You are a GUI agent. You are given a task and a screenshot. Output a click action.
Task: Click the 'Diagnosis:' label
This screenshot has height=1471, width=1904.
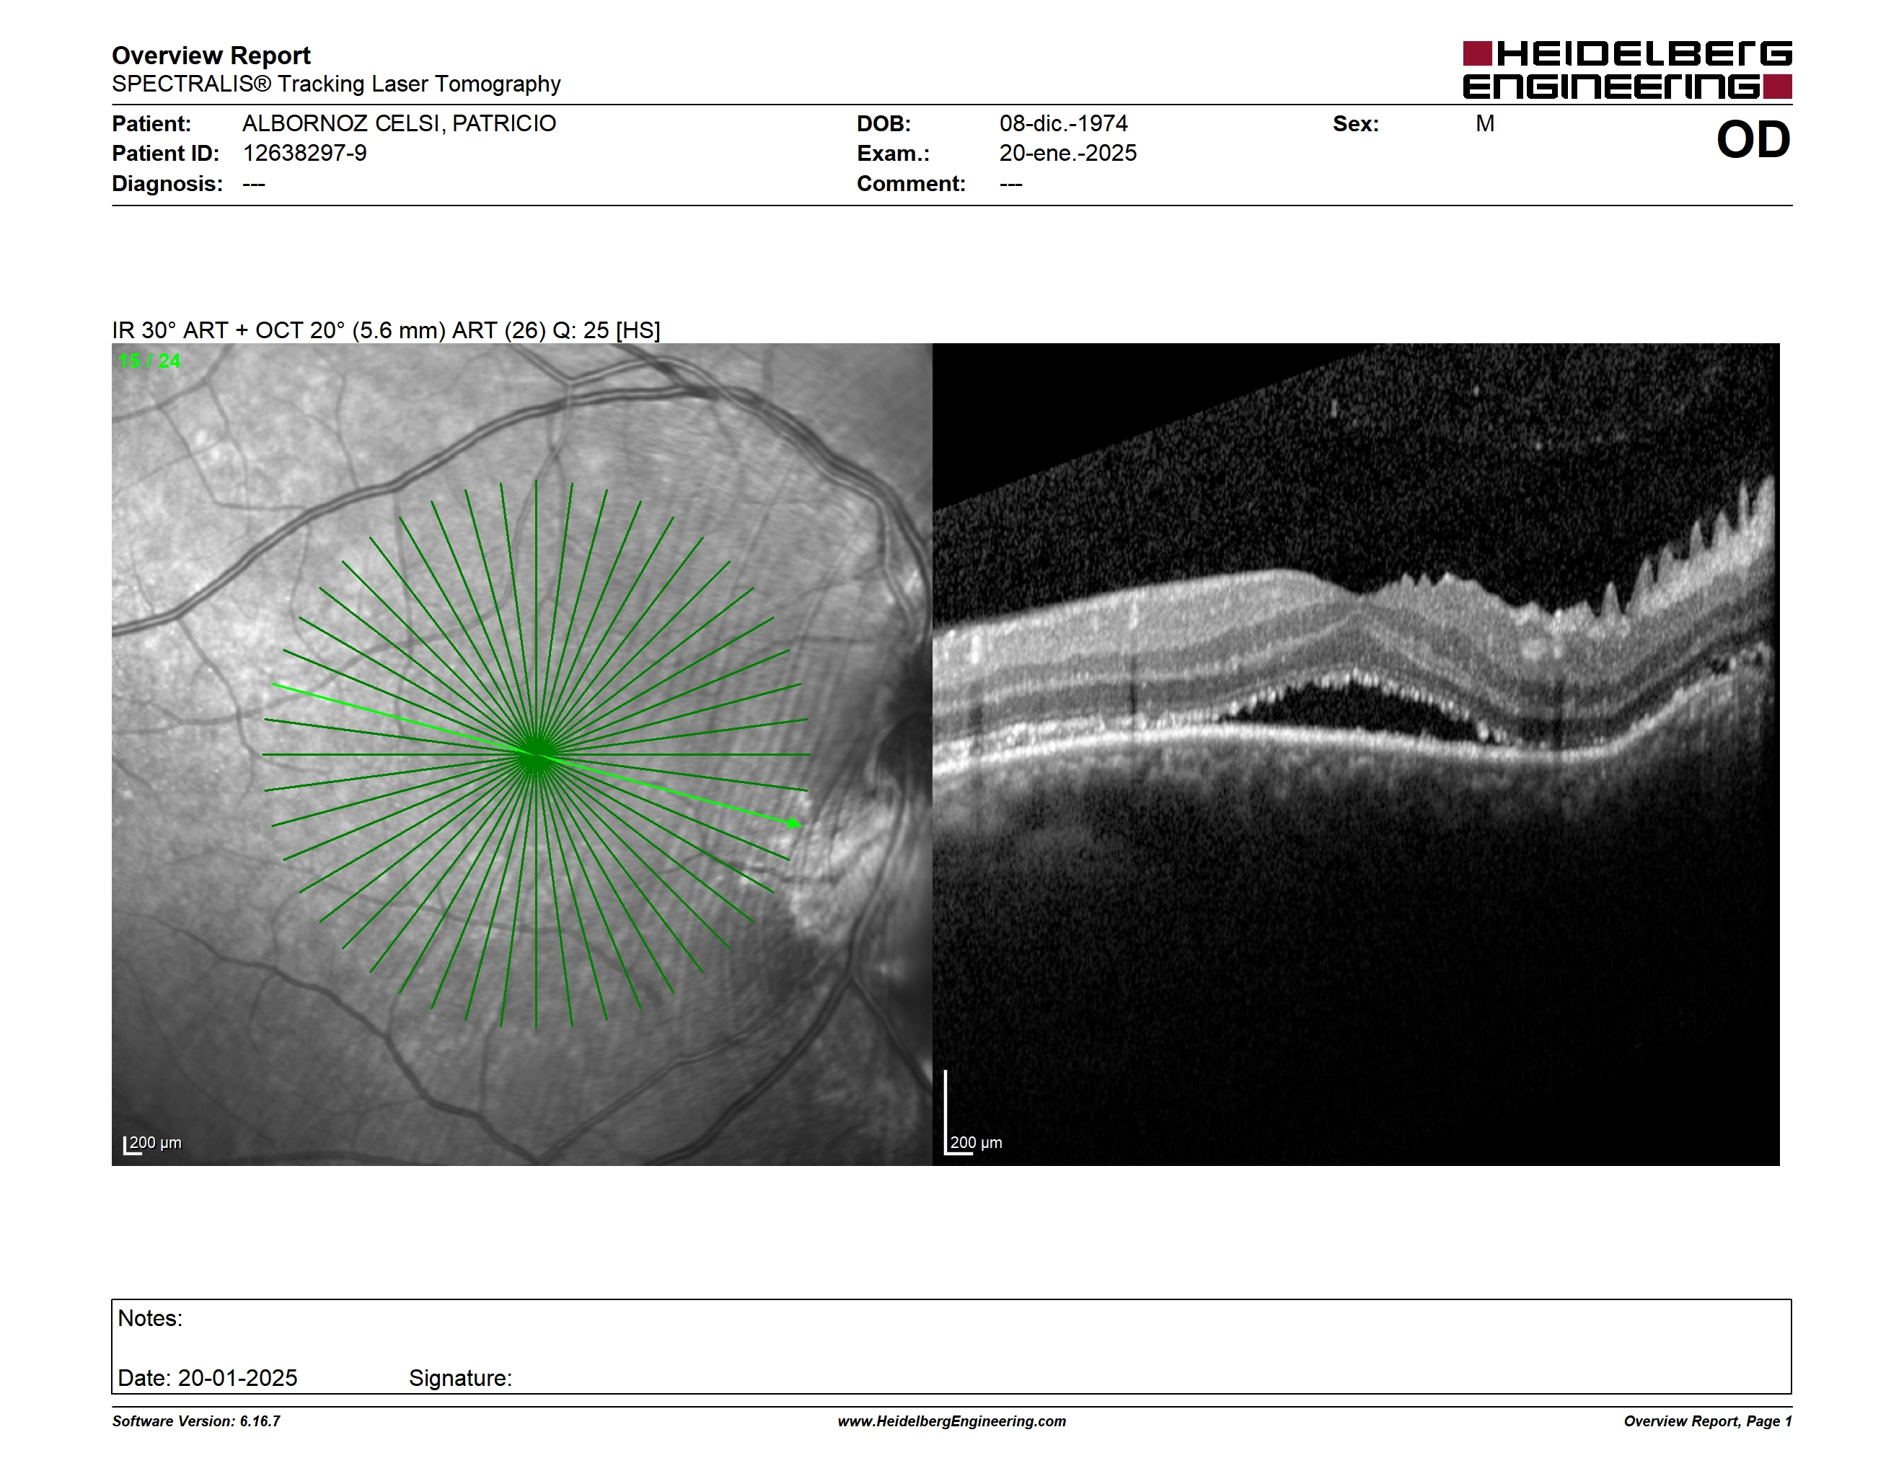(167, 184)
